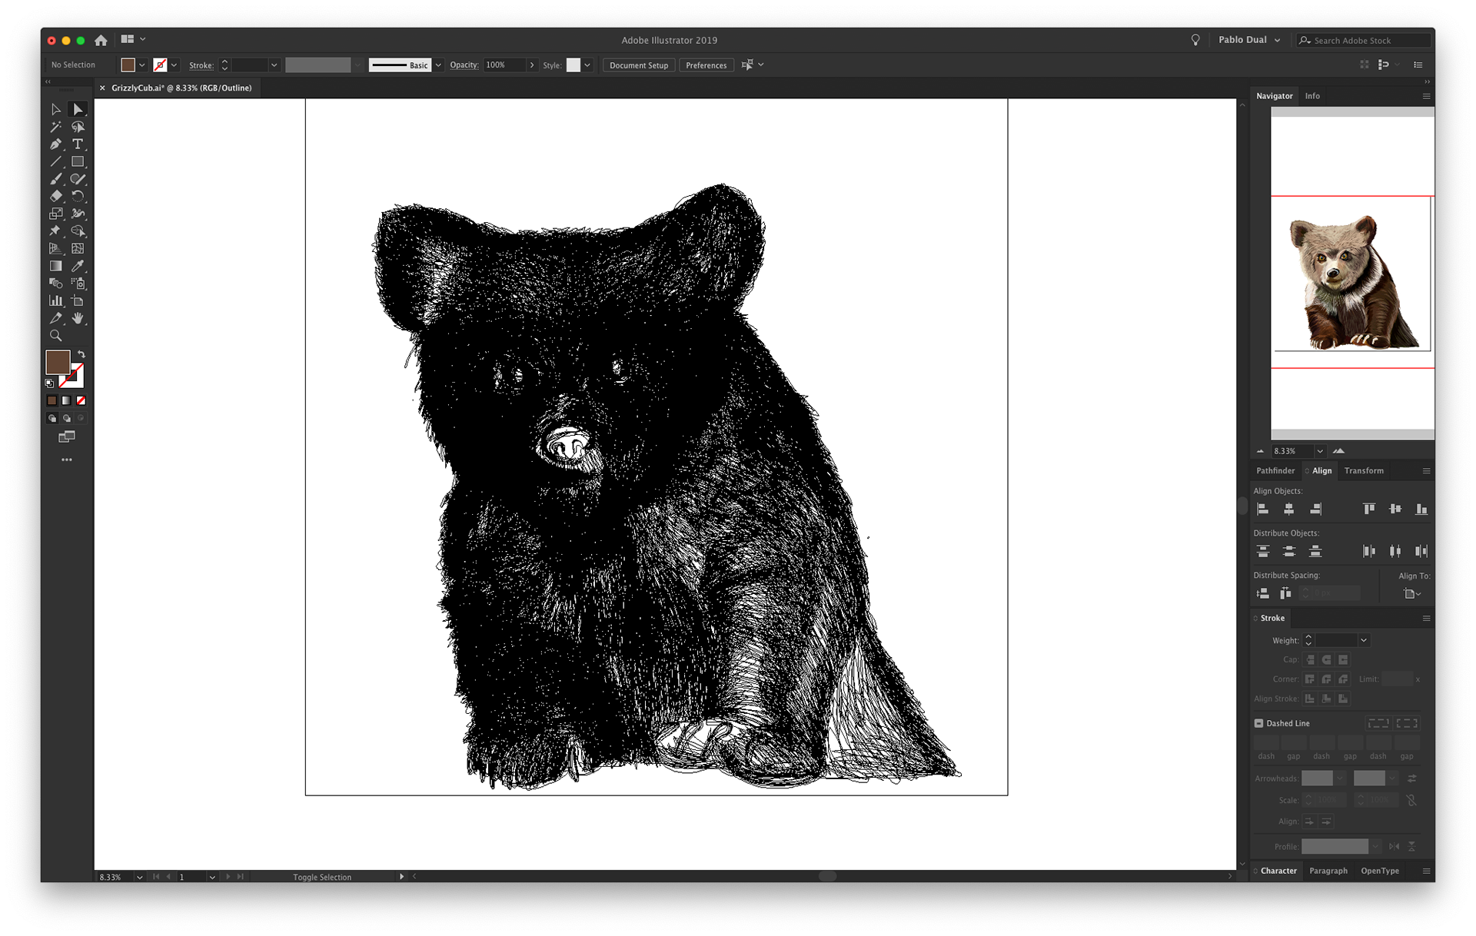
Task: Click the Preferences button
Action: coord(706,65)
